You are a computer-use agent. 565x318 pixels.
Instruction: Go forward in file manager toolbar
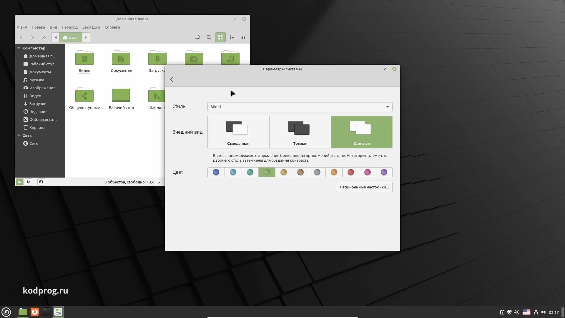32,37
